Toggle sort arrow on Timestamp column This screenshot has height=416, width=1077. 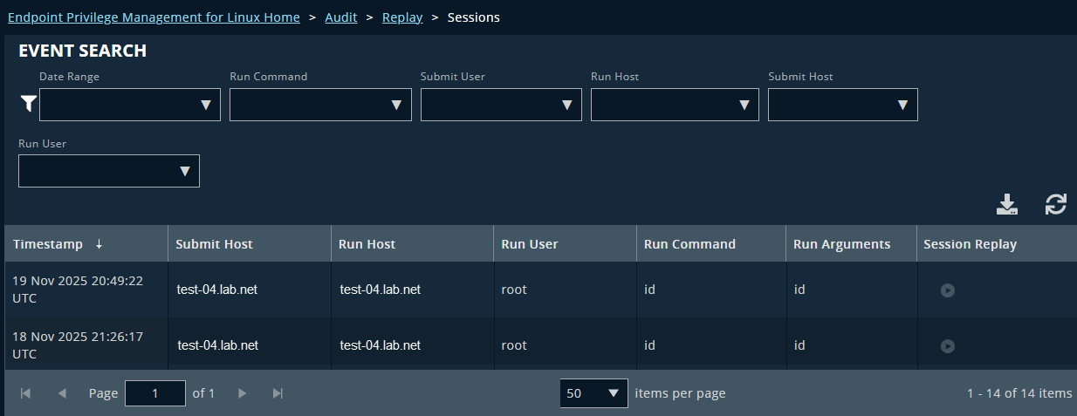click(x=99, y=244)
